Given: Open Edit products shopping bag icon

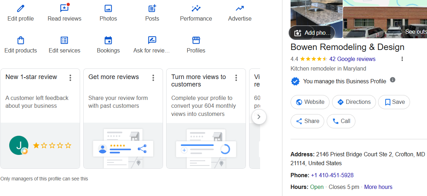Looking at the screenshot, I should tap(21, 40).
